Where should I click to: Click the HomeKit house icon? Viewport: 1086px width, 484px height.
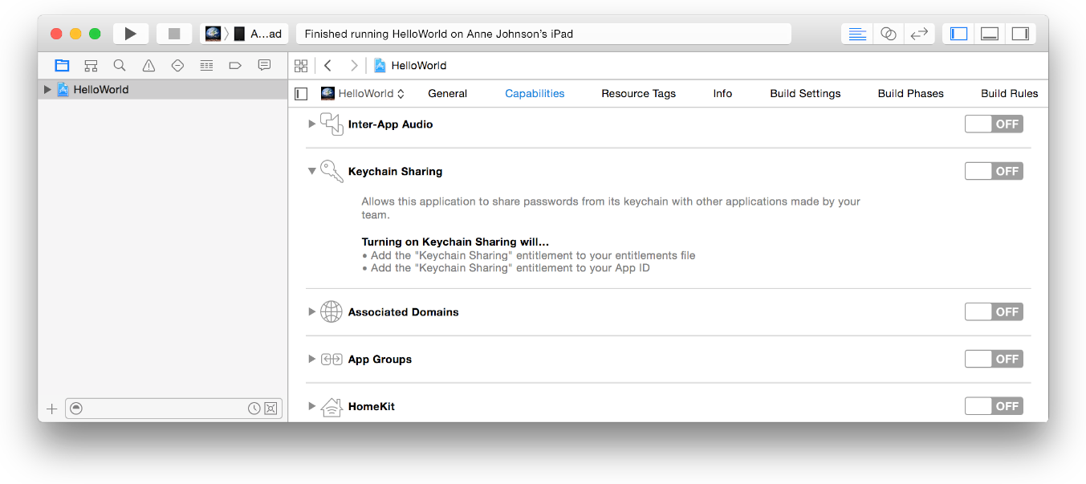[331, 406]
